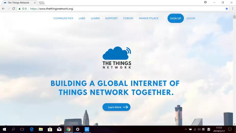Click the 英 input language indicator
The height and width of the screenshot is (133, 236).
203,129
